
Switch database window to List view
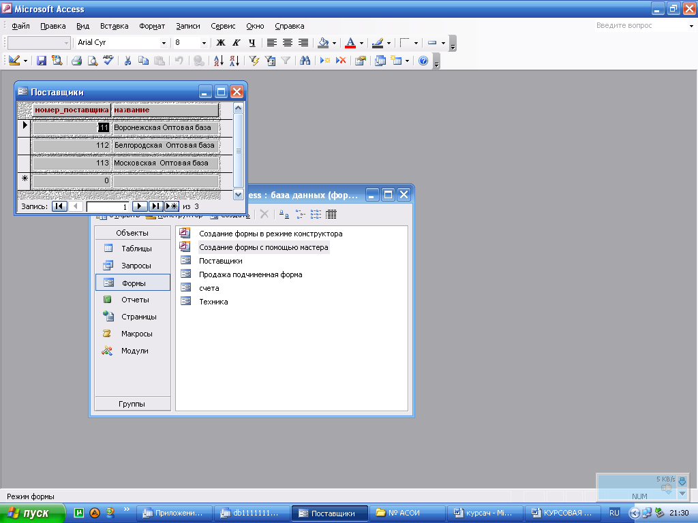tap(316, 215)
